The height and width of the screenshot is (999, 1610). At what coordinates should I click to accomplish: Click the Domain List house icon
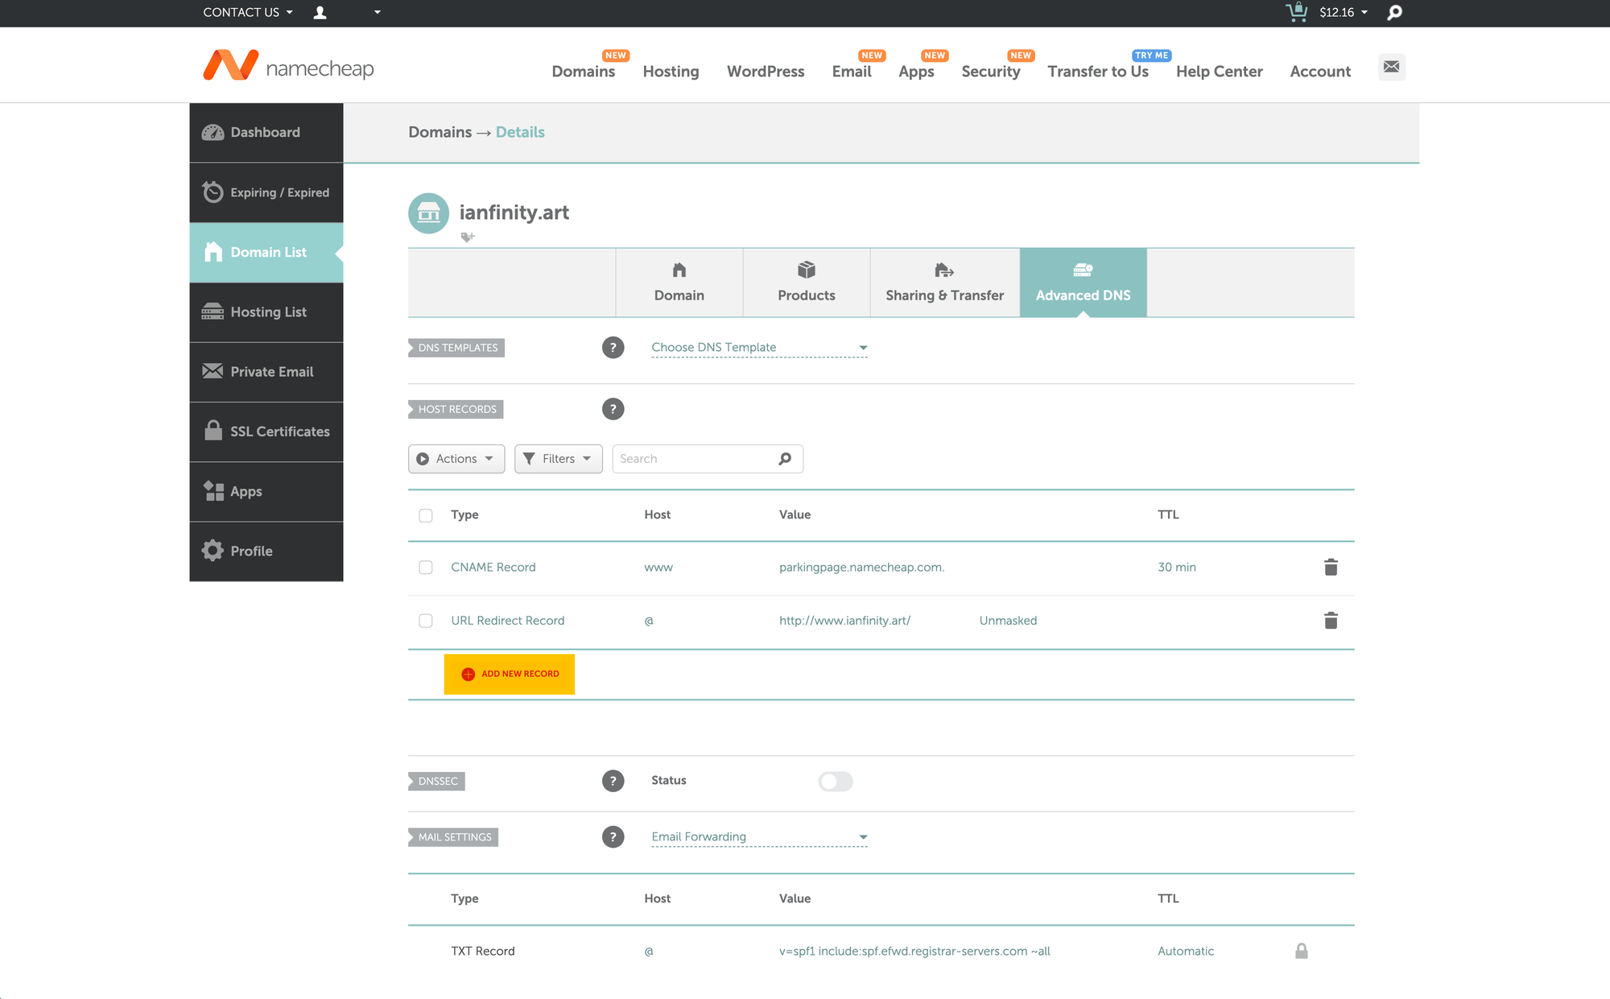(x=213, y=252)
